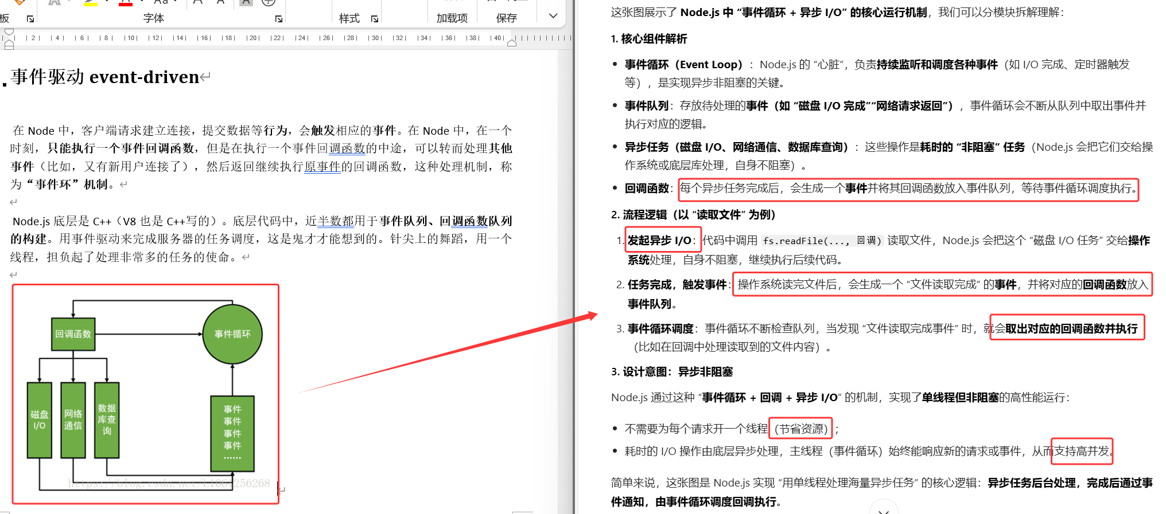Open the Styles (样式) dialog launcher
Screen dimensions: 1166x514
(375, 19)
